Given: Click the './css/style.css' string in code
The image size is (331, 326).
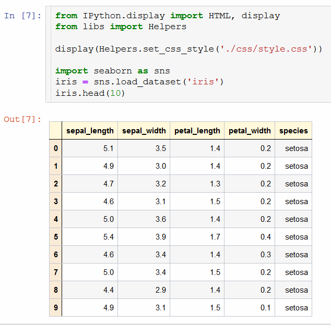Looking at the screenshot, I should coord(267,49).
